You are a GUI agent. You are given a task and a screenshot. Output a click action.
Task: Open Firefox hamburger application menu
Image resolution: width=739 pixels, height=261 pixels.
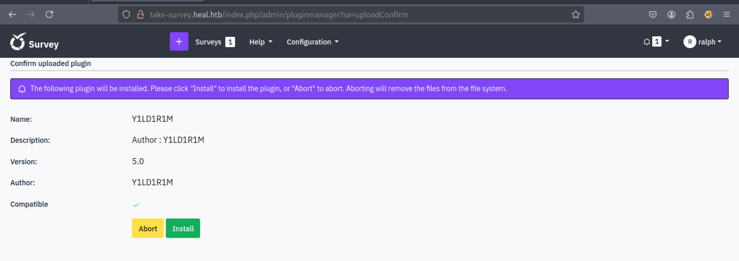pos(727,14)
